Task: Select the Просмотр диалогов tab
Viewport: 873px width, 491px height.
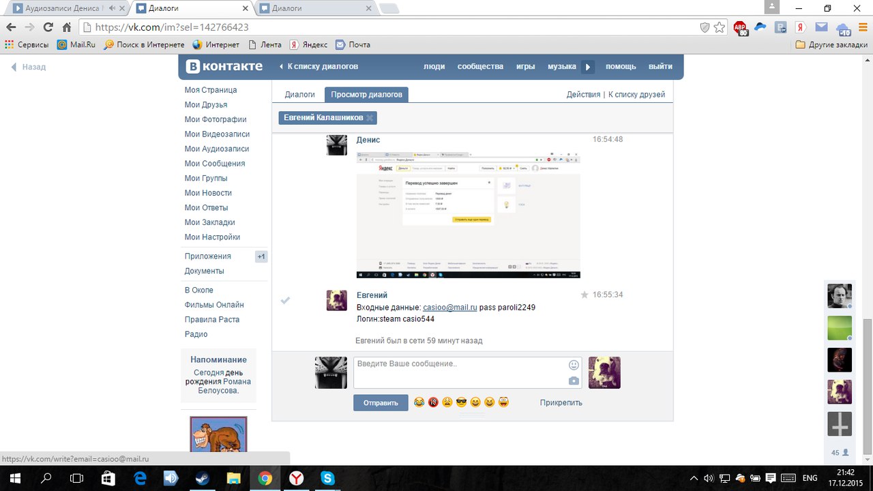Action: (366, 95)
